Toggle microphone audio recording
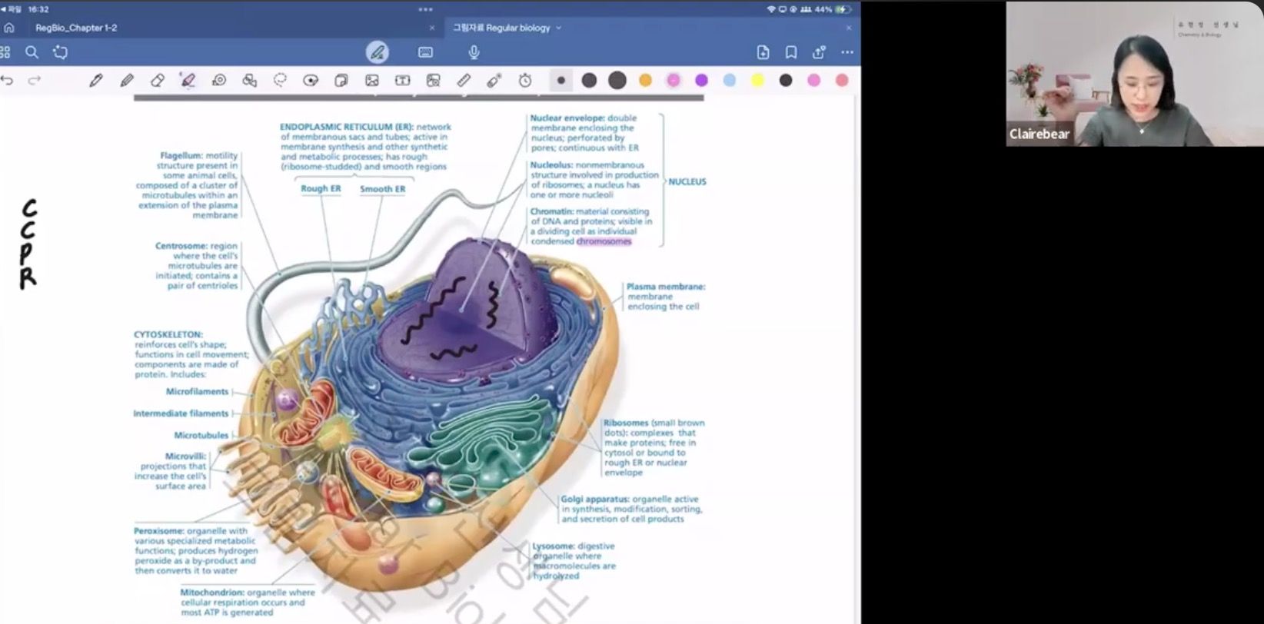 [474, 52]
